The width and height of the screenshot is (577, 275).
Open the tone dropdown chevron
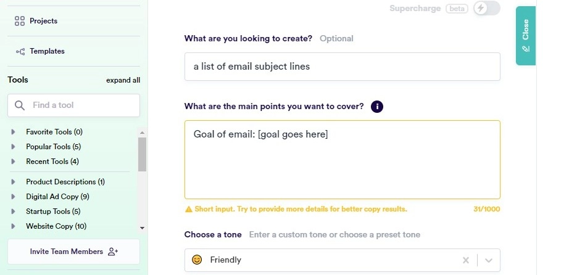pos(489,260)
